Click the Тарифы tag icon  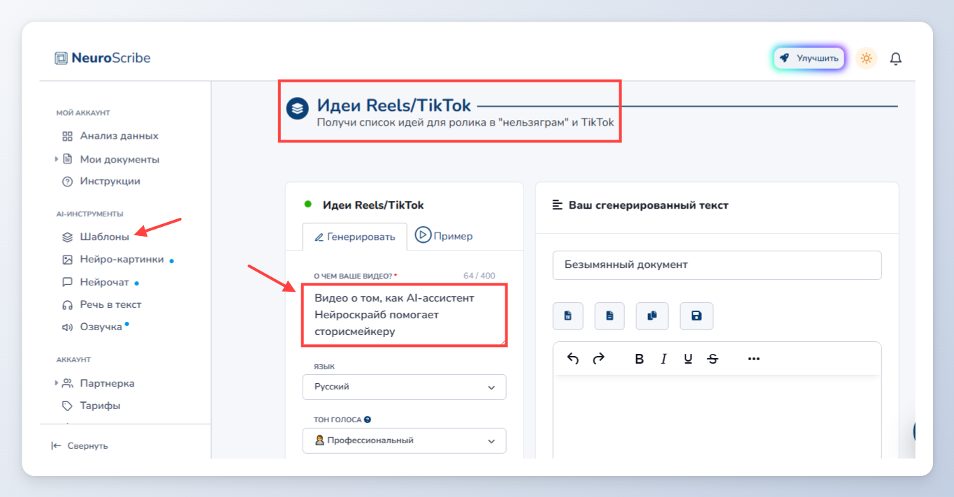point(68,406)
